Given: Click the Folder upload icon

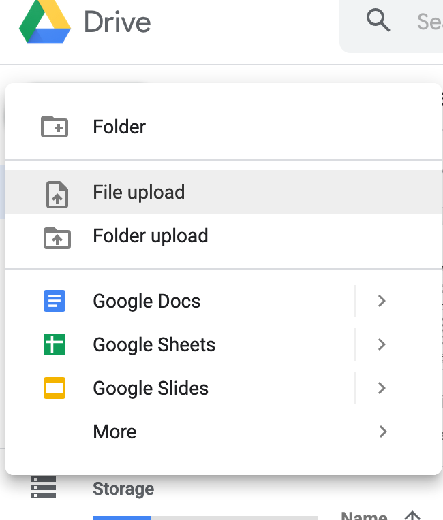Looking at the screenshot, I should pos(57,238).
